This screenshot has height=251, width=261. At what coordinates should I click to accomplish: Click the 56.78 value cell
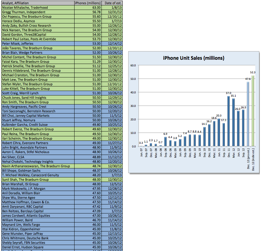point(88,12)
